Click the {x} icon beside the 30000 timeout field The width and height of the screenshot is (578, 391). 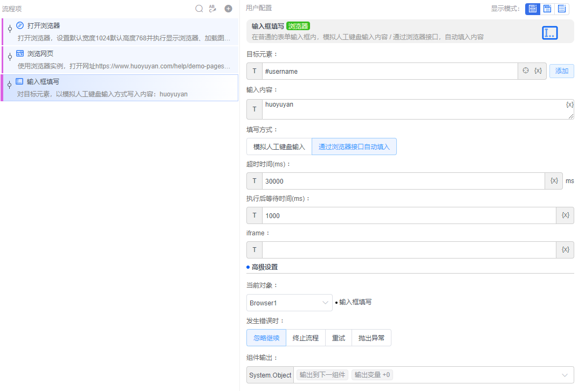point(554,180)
